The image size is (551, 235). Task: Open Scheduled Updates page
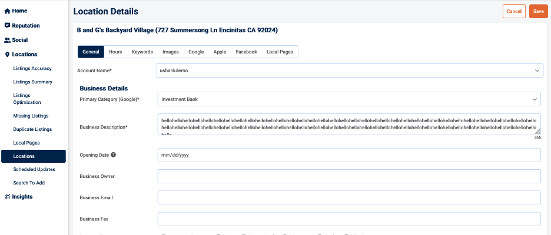coord(34,169)
